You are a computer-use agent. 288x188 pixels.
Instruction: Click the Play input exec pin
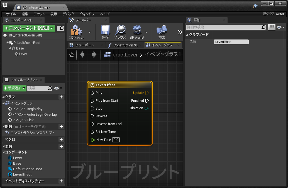tap(92, 93)
